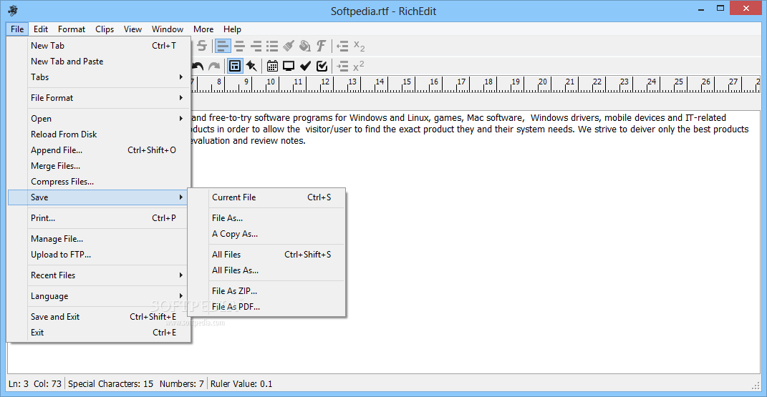Viewport: 767px width, 397px height.
Task: Open the Format menu
Action: tap(72, 29)
